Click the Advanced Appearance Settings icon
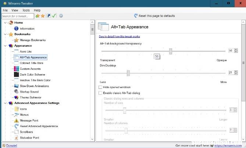Image resolution: width=246 pixels, height=148 pixels. pyautogui.click(x=11, y=103)
